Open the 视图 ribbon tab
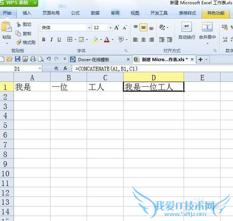Screen dimensions: 233x221 click(135, 13)
